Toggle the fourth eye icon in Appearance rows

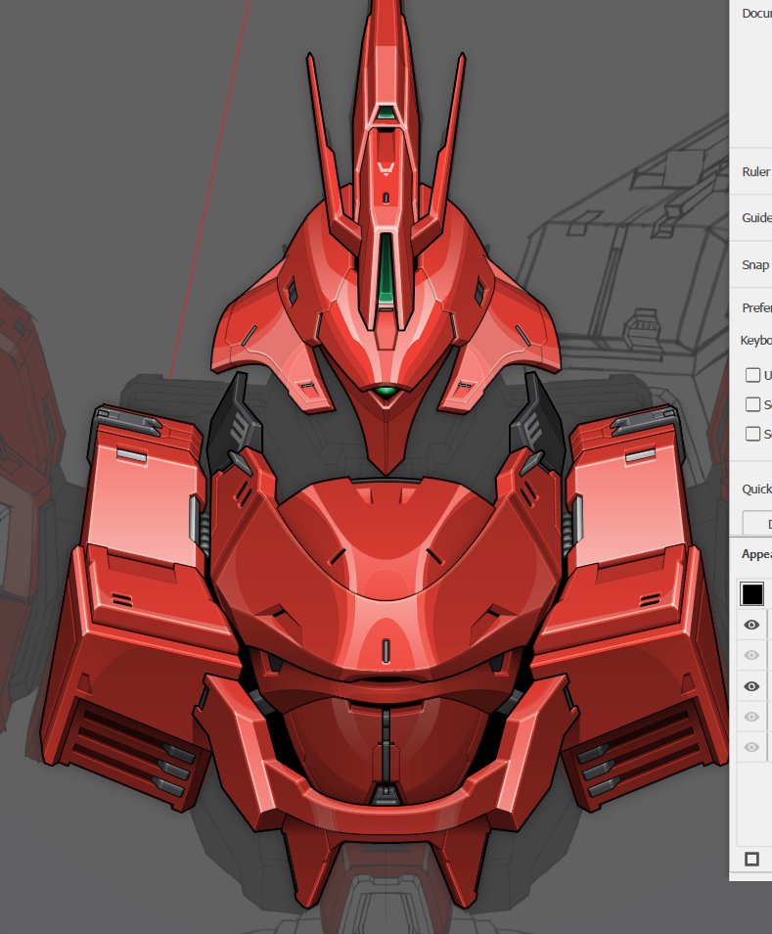(751, 717)
